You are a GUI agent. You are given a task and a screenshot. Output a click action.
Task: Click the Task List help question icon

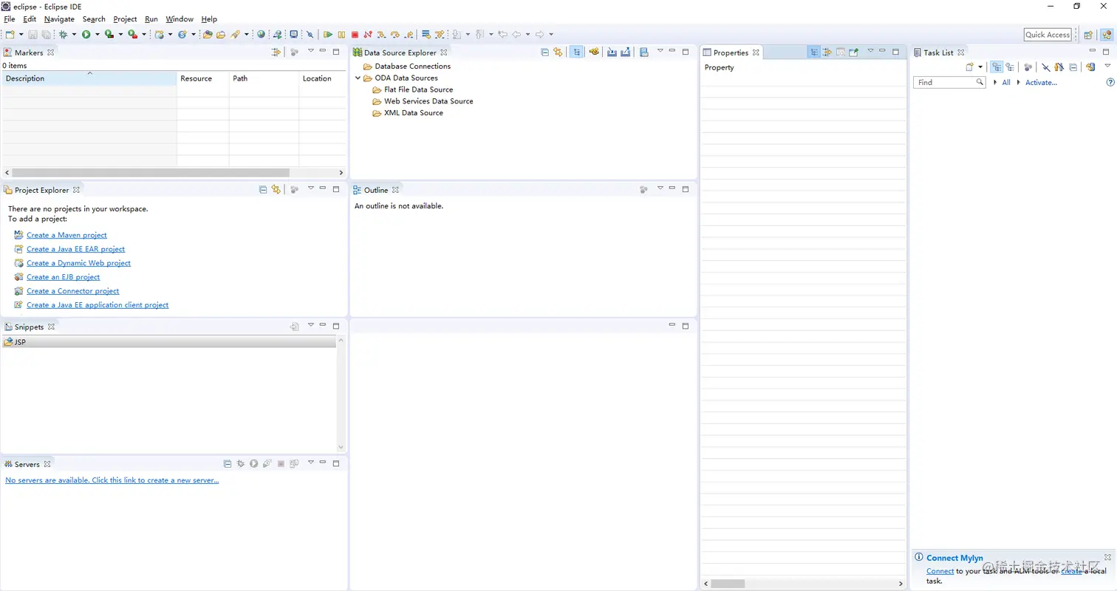point(1110,82)
